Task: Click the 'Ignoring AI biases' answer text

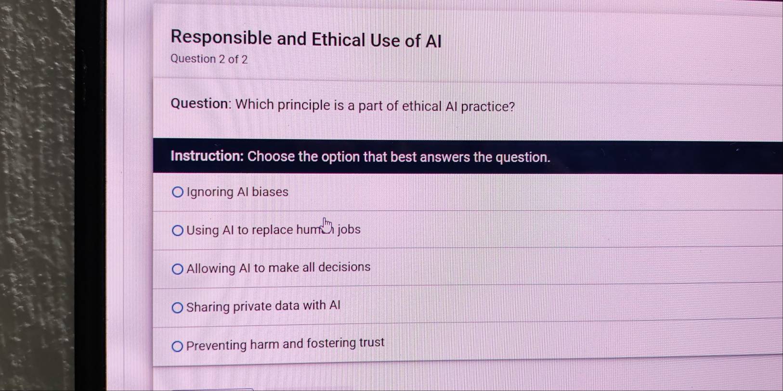Action: tap(237, 192)
